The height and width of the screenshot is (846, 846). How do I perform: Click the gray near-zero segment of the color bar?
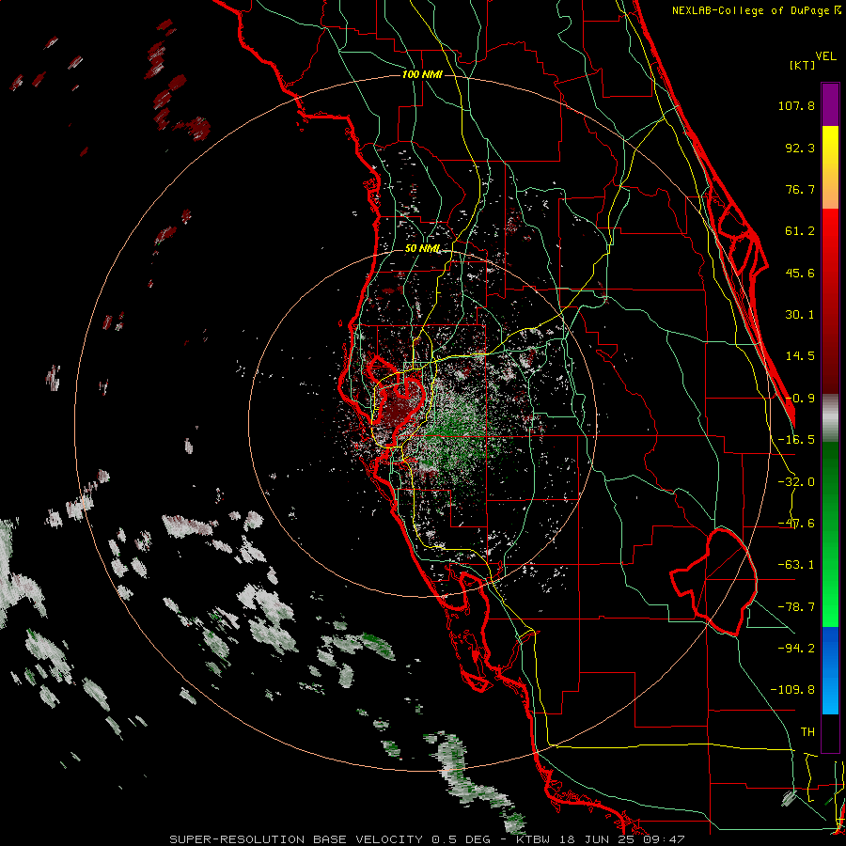coord(830,418)
